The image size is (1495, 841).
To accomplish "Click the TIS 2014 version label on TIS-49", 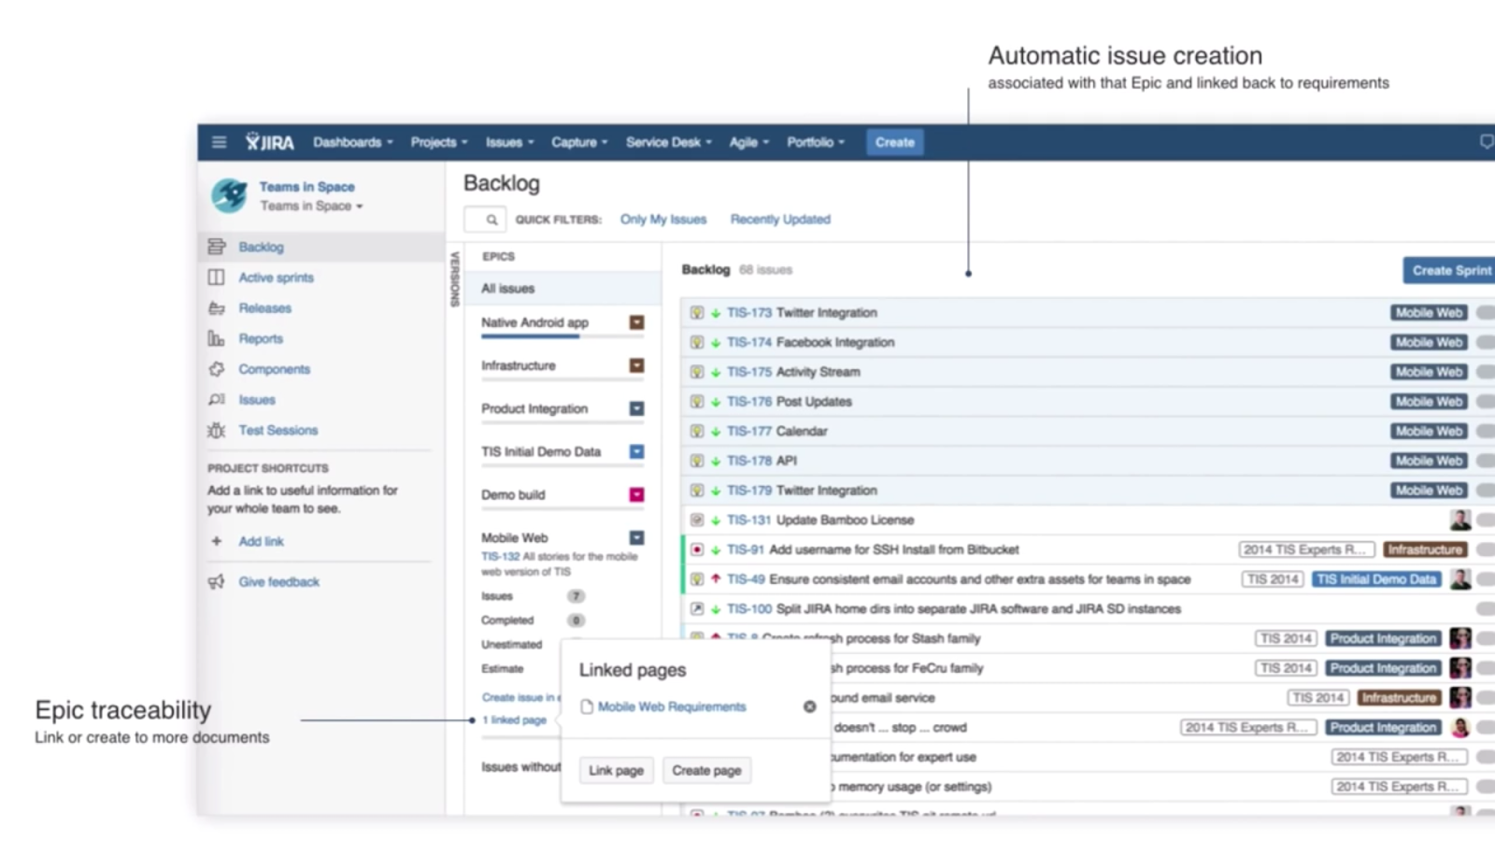I will click(1273, 579).
